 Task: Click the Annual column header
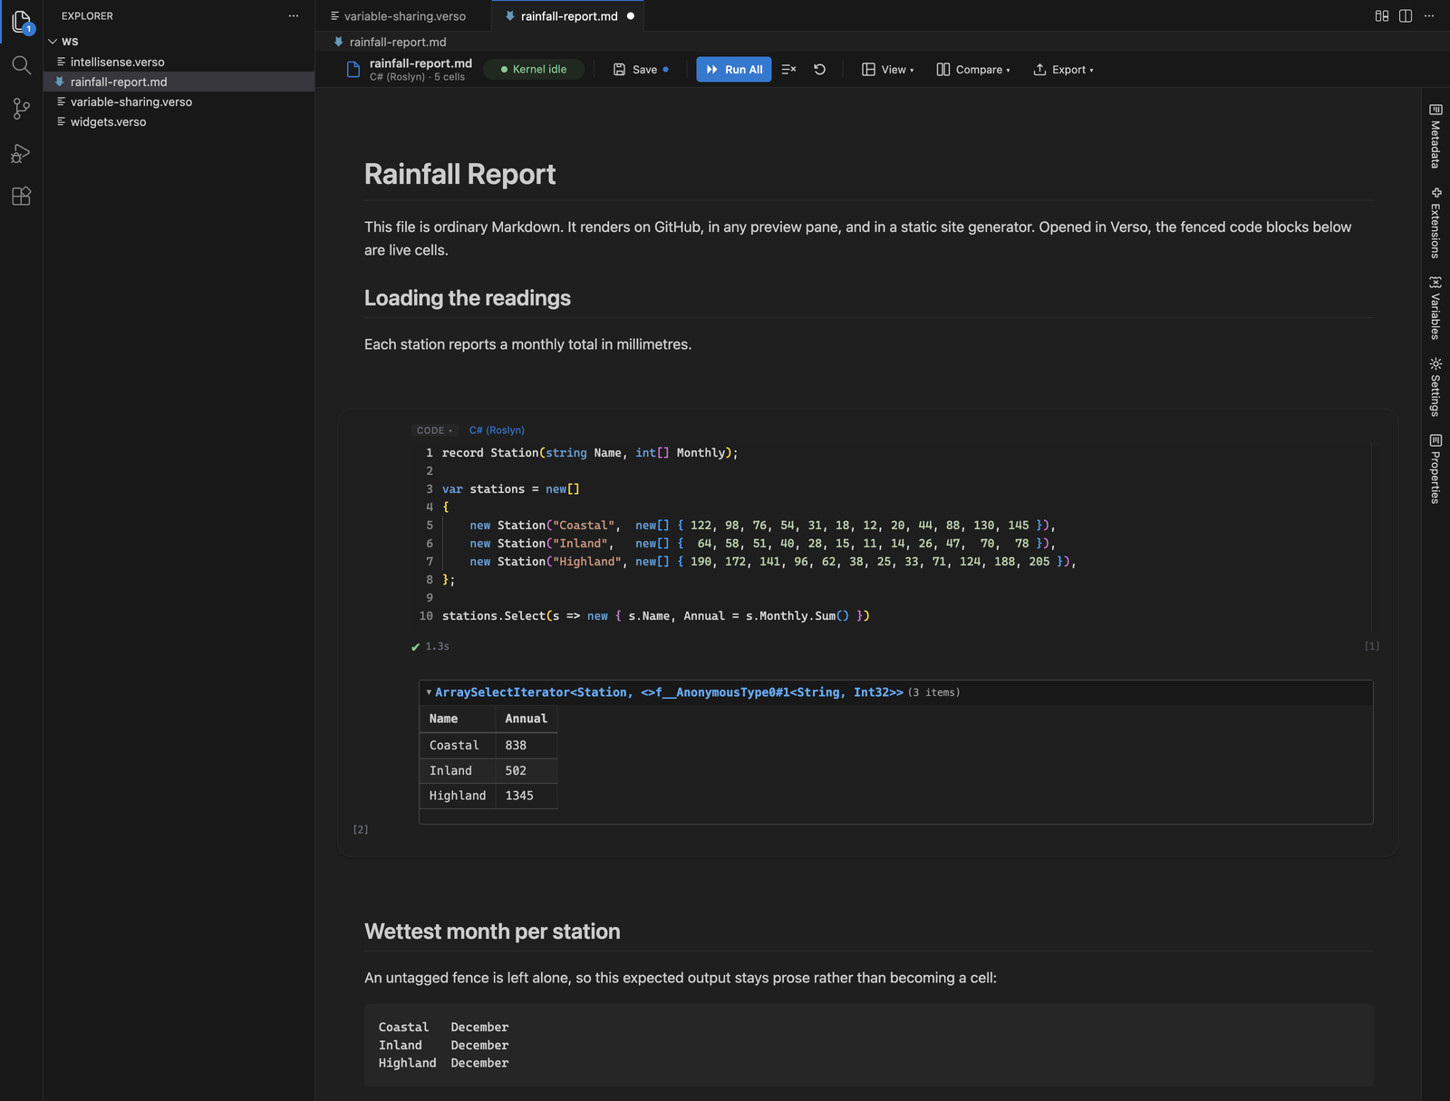pyautogui.click(x=526, y=719)
